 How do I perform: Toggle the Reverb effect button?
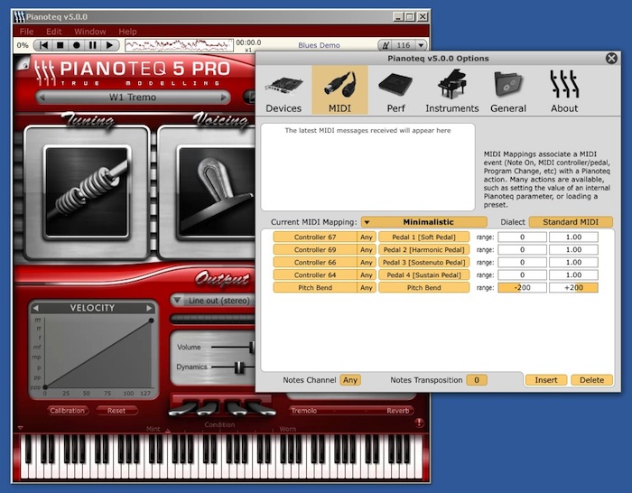(x=398, y=410)
